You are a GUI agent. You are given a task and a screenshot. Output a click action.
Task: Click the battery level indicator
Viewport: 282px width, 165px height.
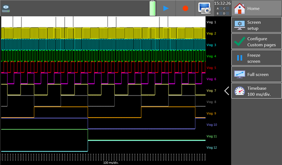click(153, 8)
